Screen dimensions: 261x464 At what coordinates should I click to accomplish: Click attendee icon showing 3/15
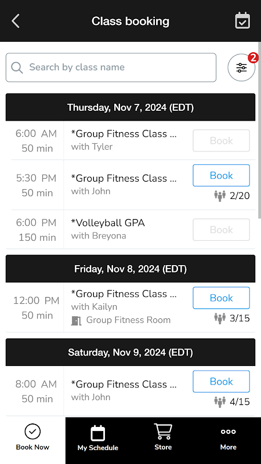coord(220,318)
